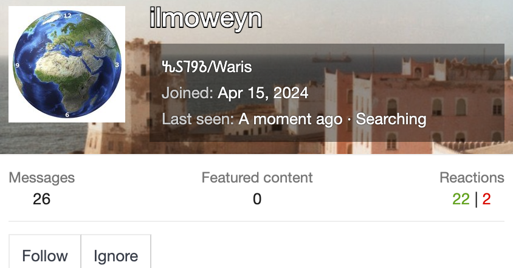Open the featured content count 0

pos(257,199)
